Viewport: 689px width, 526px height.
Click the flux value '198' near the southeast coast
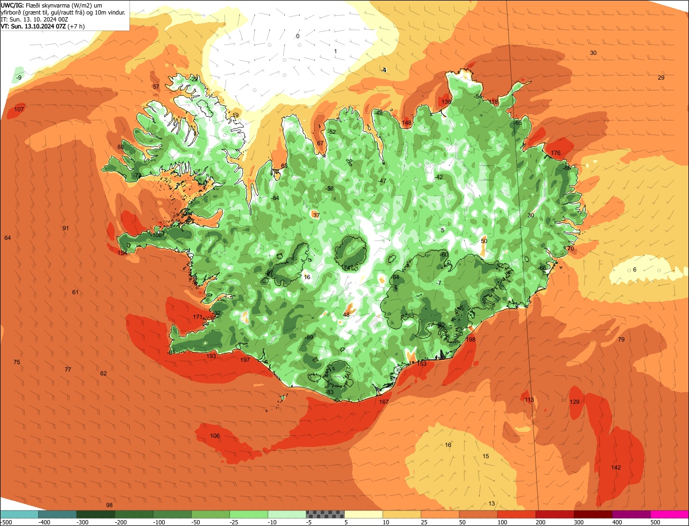(x=471, y=340)
